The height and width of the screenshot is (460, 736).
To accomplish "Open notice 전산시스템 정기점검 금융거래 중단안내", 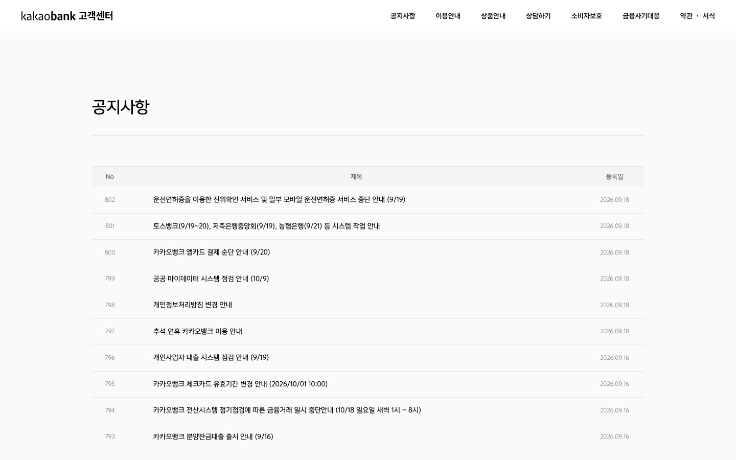I will 287,410.
